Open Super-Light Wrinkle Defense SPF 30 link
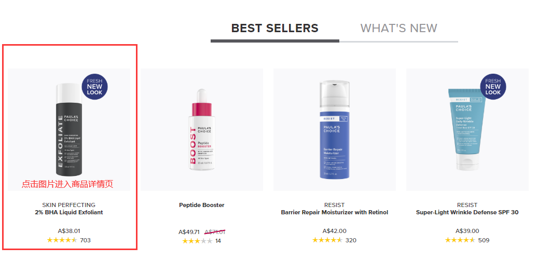Screen dimensions: 537x261 coord(467,212)
